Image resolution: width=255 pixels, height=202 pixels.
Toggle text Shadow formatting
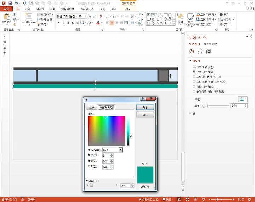pyautogui.click(x=73, y=23)
